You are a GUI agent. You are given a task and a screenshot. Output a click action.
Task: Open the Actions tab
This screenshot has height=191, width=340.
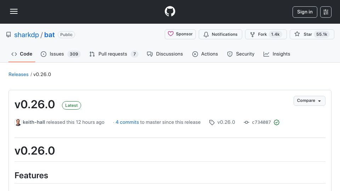(205, 54)
